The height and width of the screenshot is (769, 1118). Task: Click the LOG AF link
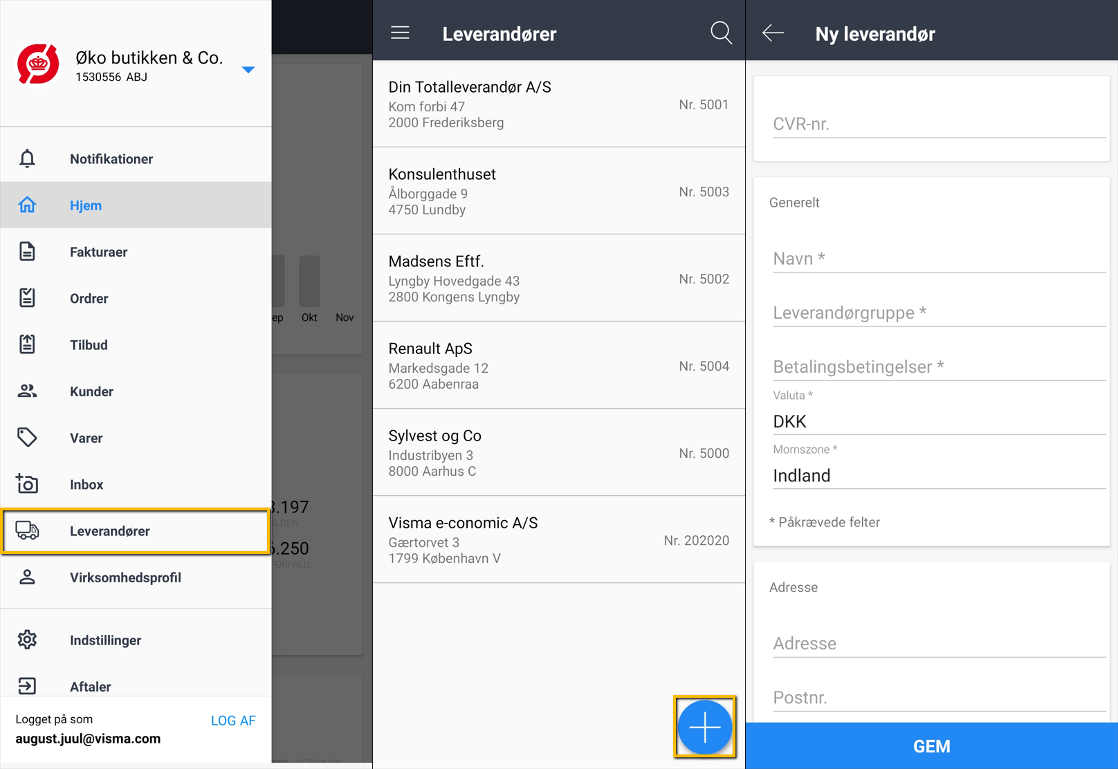[233, 721]
